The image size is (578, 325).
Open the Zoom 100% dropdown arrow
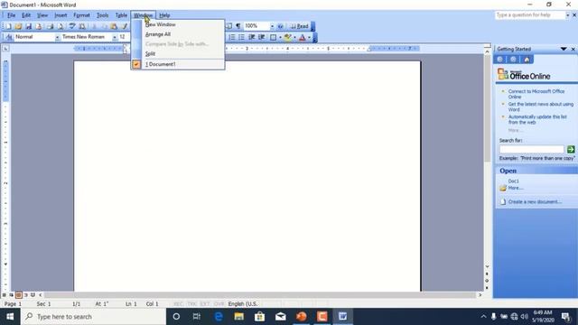tap(272, 26)
